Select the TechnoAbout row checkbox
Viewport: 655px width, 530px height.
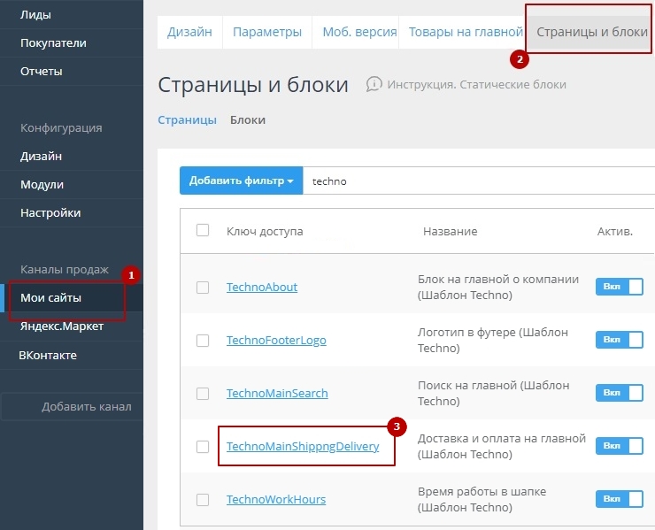[203, 288]
